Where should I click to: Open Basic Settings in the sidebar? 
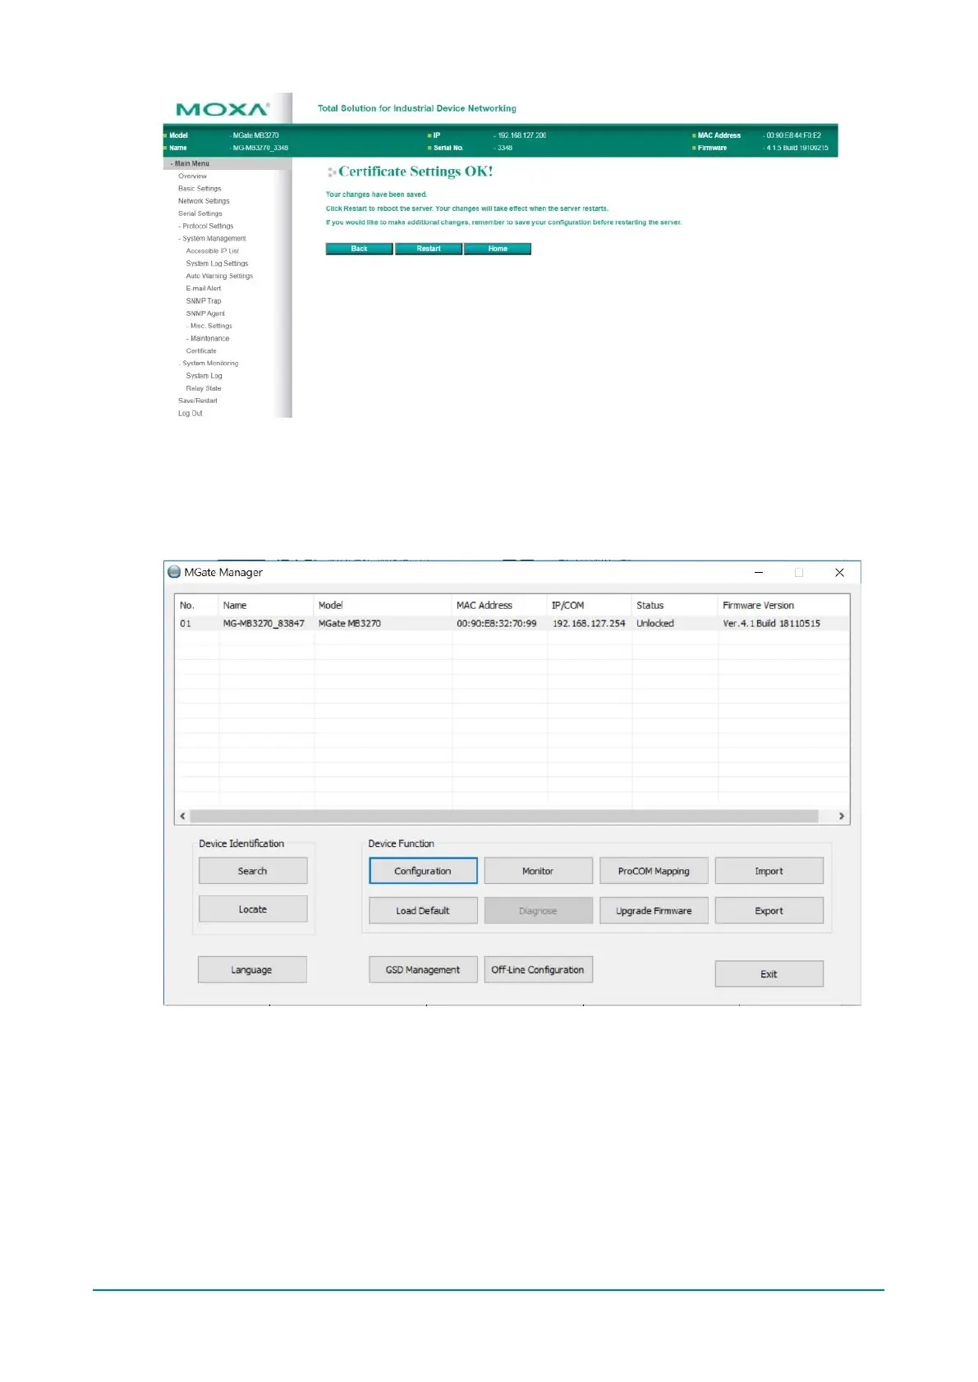coord(200,189)
